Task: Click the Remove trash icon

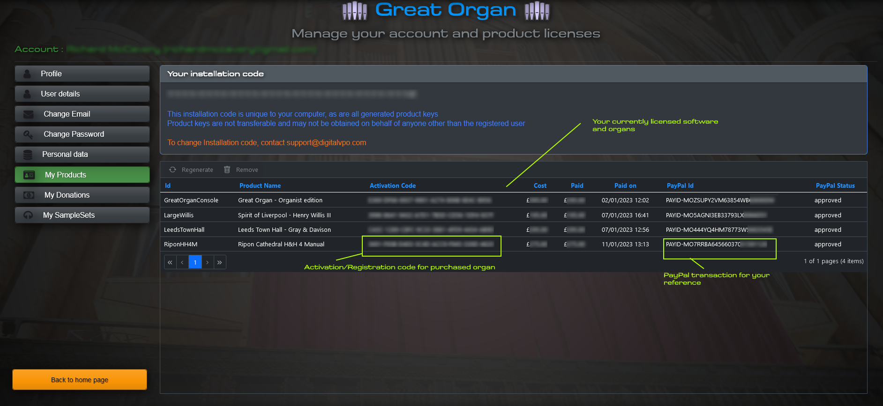Action: (227, 170)
